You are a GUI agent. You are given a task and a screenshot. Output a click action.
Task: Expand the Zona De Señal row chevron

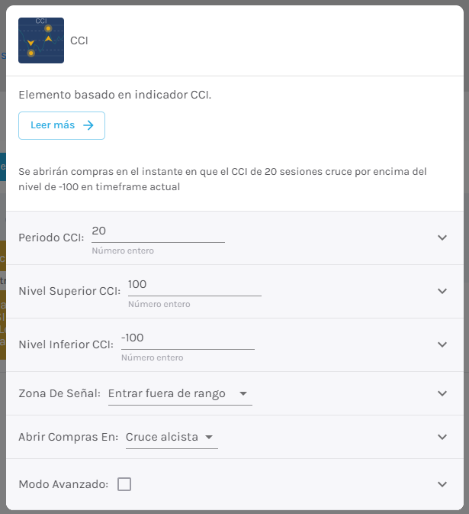[442, 393]
